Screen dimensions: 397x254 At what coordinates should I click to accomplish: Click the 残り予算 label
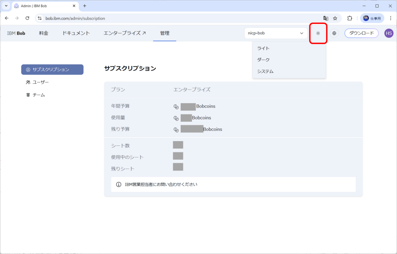click(120, 129)
